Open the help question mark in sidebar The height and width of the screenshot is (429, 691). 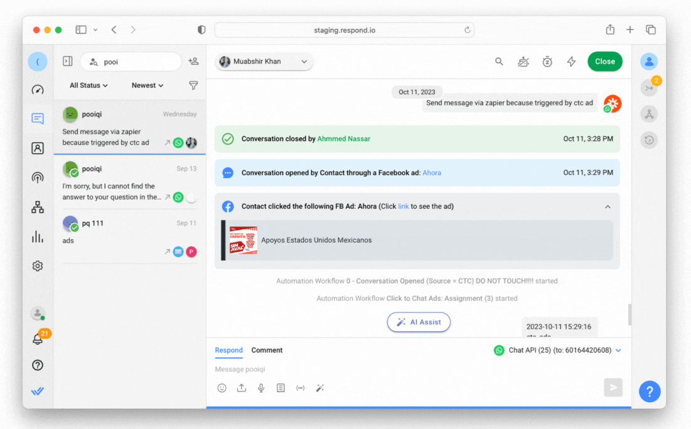(x=38, y=365)
